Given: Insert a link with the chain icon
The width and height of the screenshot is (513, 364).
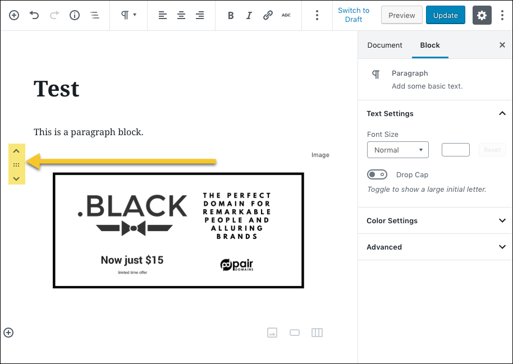Looking at the screenshot, I should tap(268, 15).
